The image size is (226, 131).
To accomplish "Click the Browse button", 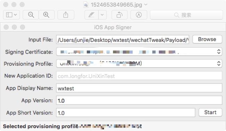I will (x=207, y=39).
